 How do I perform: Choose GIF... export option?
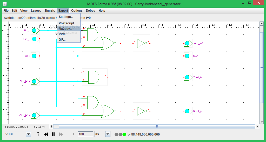click(69, 40)
